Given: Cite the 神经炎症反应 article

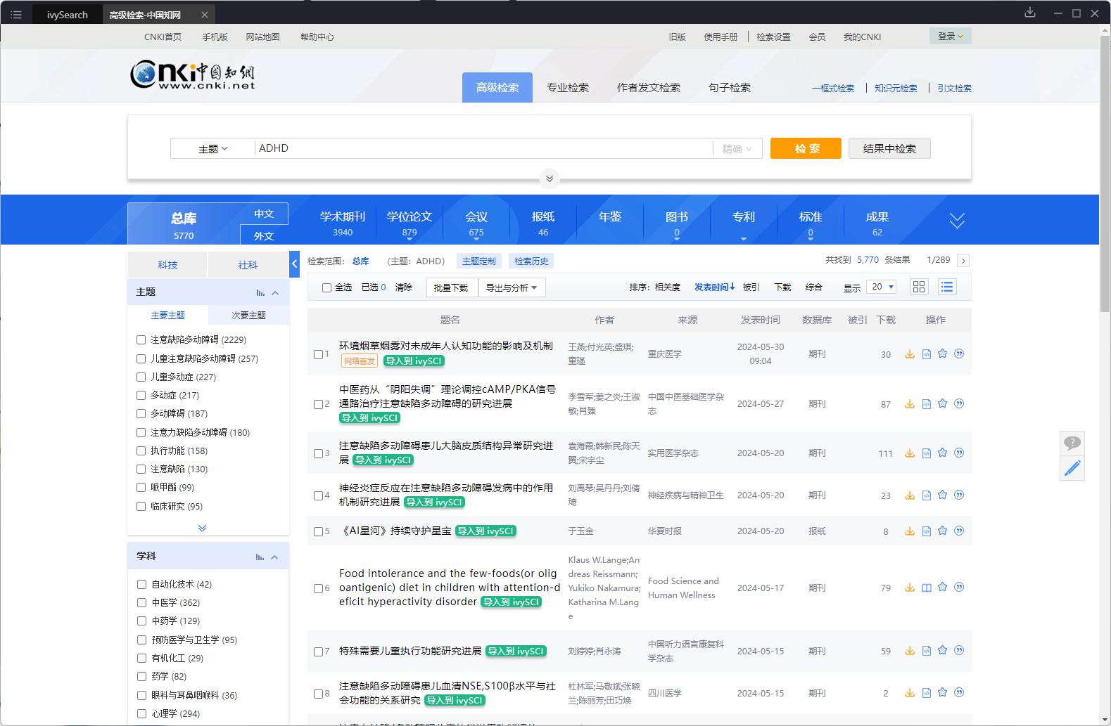Looking at the screenshot, I should click(x=959, y=495).
